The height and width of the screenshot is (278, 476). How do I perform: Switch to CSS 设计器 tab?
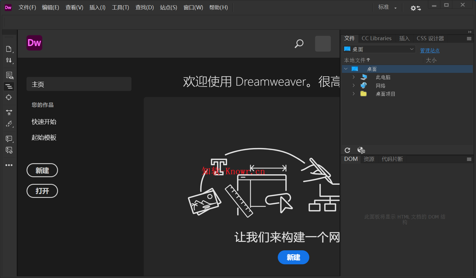(x=430, y=38)
